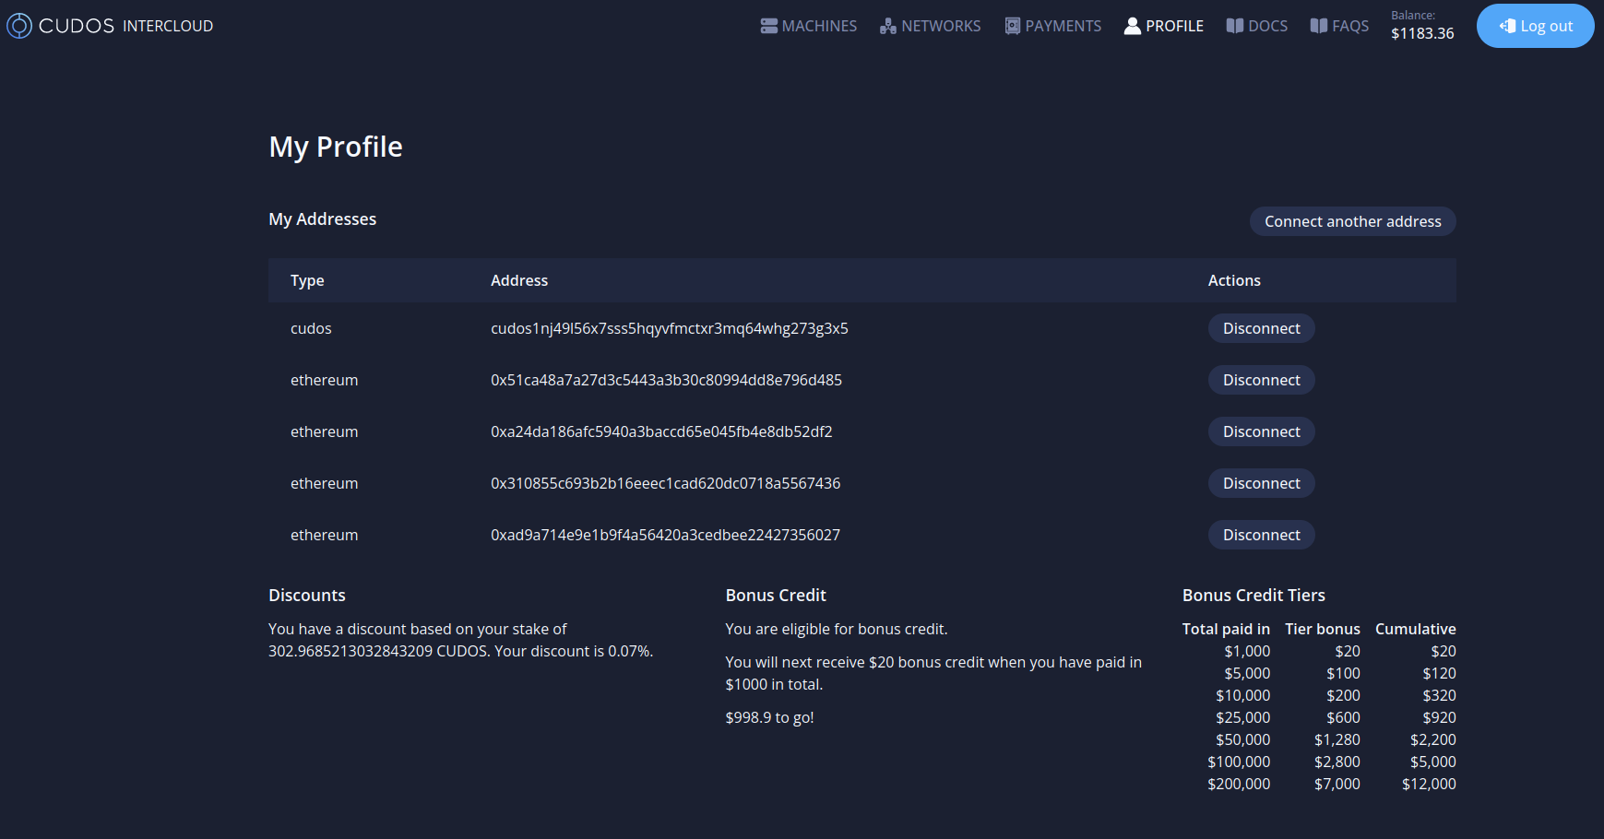Disconnect the cudos address
Screen dimensions: 1604x839
pos(1262,328)
